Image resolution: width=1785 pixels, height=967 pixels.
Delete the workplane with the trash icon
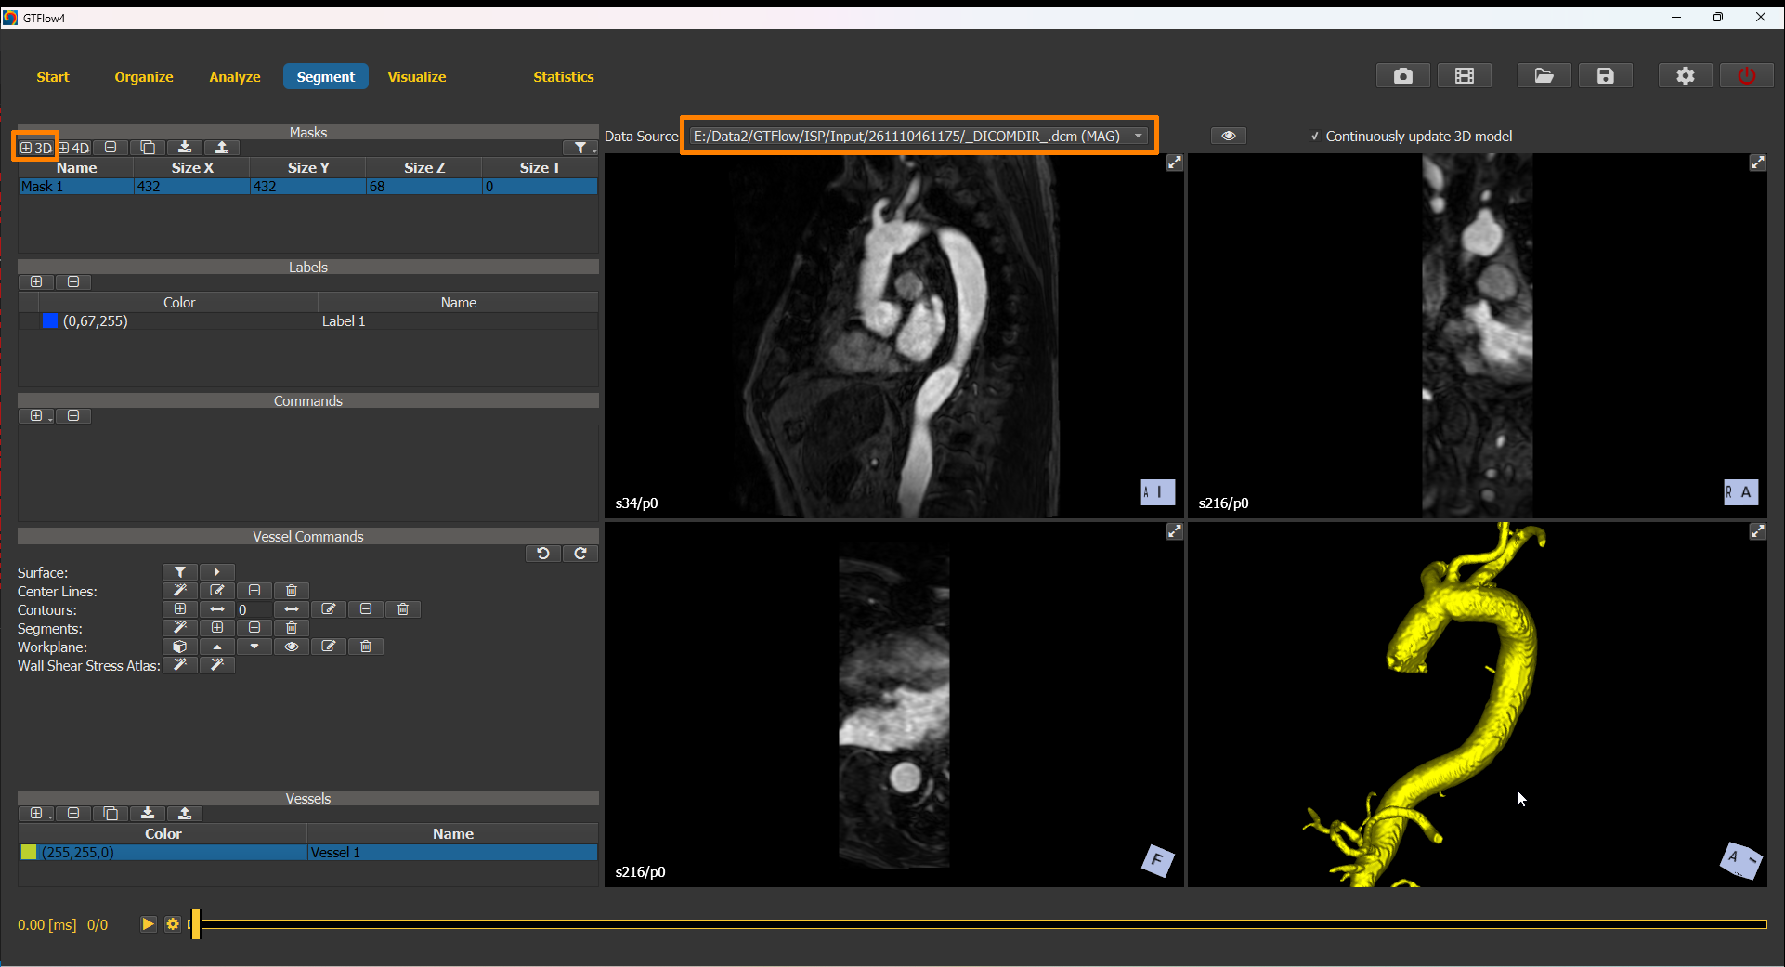point(366,647)
